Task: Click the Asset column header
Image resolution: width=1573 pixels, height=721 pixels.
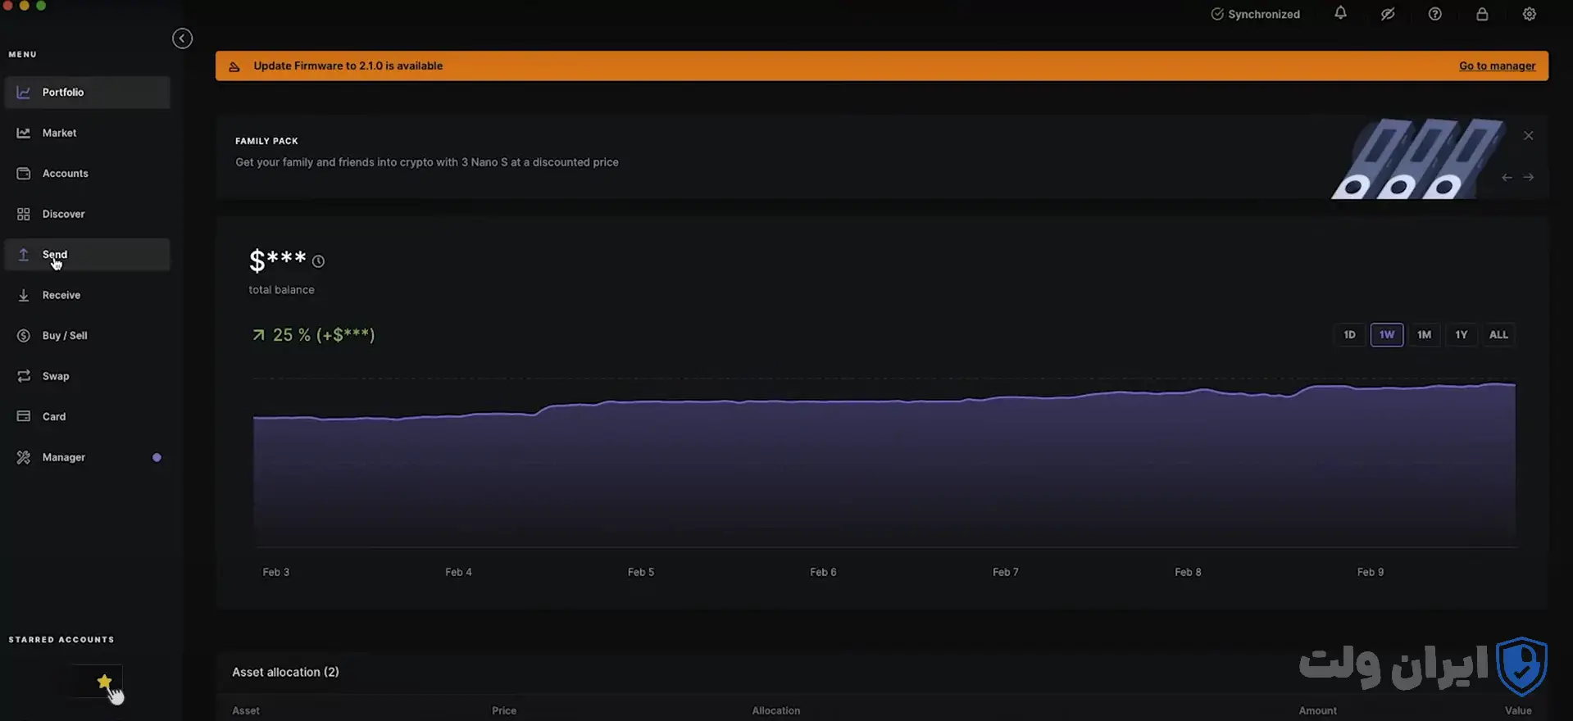Action: point(246,710)
